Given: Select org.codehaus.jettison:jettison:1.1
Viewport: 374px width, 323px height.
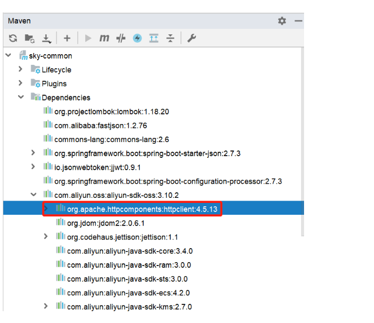Looking at the screenshot, I should (x=122, y=237).
